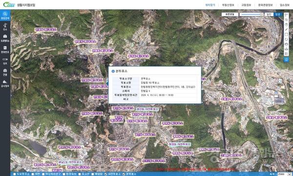The image size is (293, 176).
Task: Toggle the third layer checkbox in bottom bar
Action: coord(43,174)
